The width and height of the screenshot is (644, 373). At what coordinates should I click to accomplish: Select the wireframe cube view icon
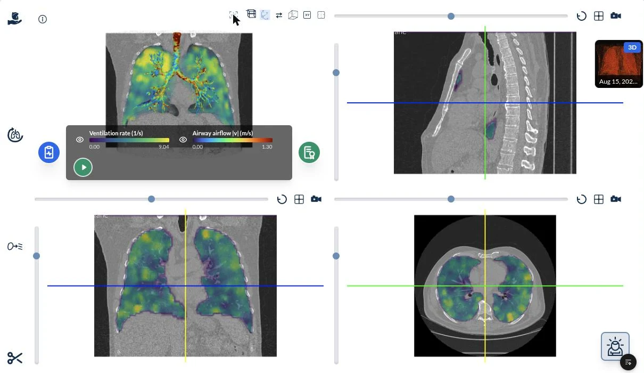coord(293,15)
